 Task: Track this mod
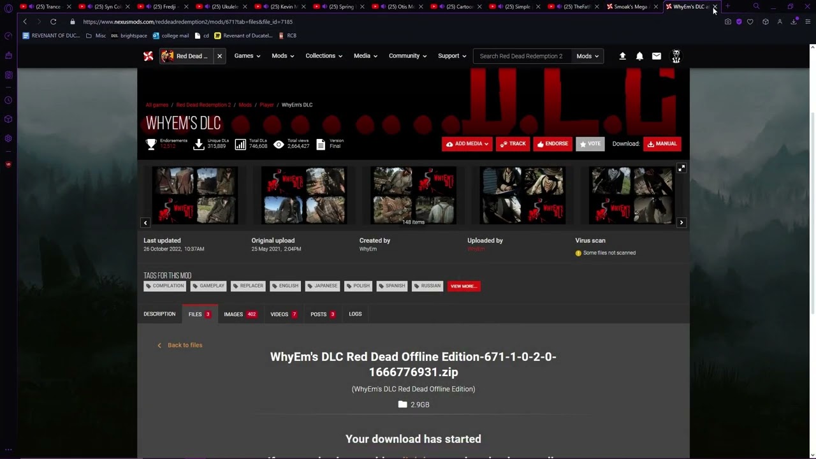click(x=513, y=144)
